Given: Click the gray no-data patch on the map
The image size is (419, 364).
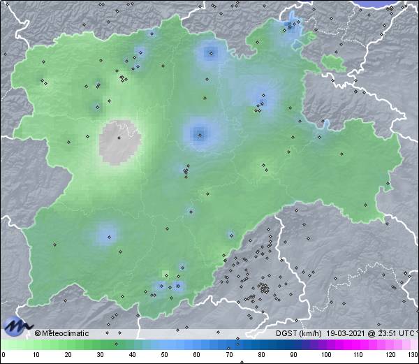Looking at the screenshot, I should pyautogui.click(x=119, y=142).
